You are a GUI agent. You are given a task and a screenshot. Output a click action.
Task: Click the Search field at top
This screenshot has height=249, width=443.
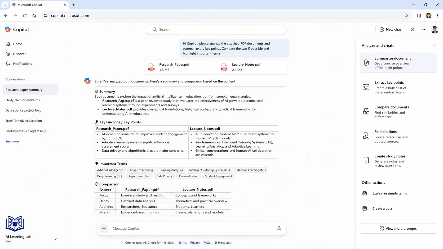tap(216, 29)
